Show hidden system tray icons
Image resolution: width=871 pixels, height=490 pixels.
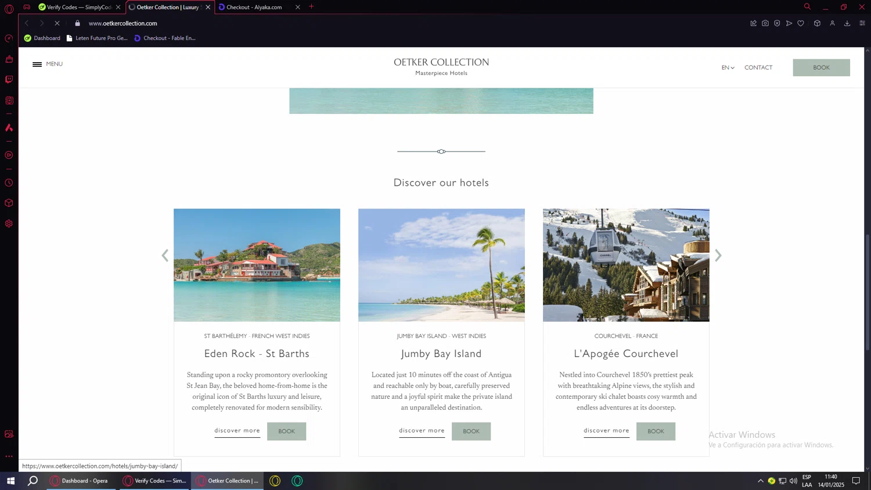(x=760, y=481)
